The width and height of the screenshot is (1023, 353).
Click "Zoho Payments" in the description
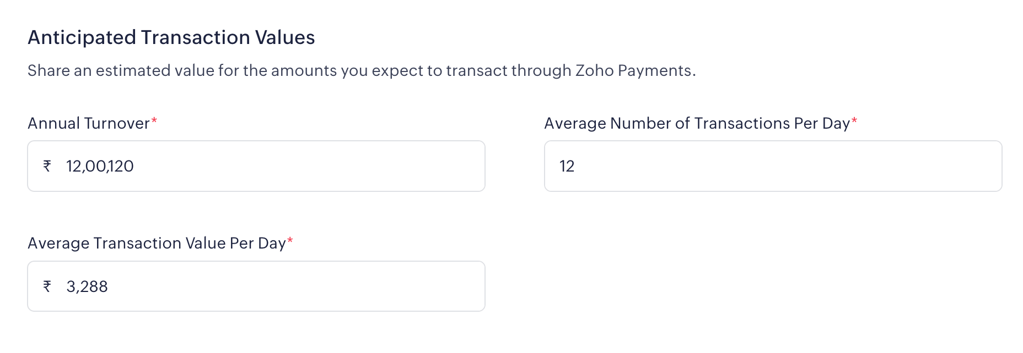[633, 70]
